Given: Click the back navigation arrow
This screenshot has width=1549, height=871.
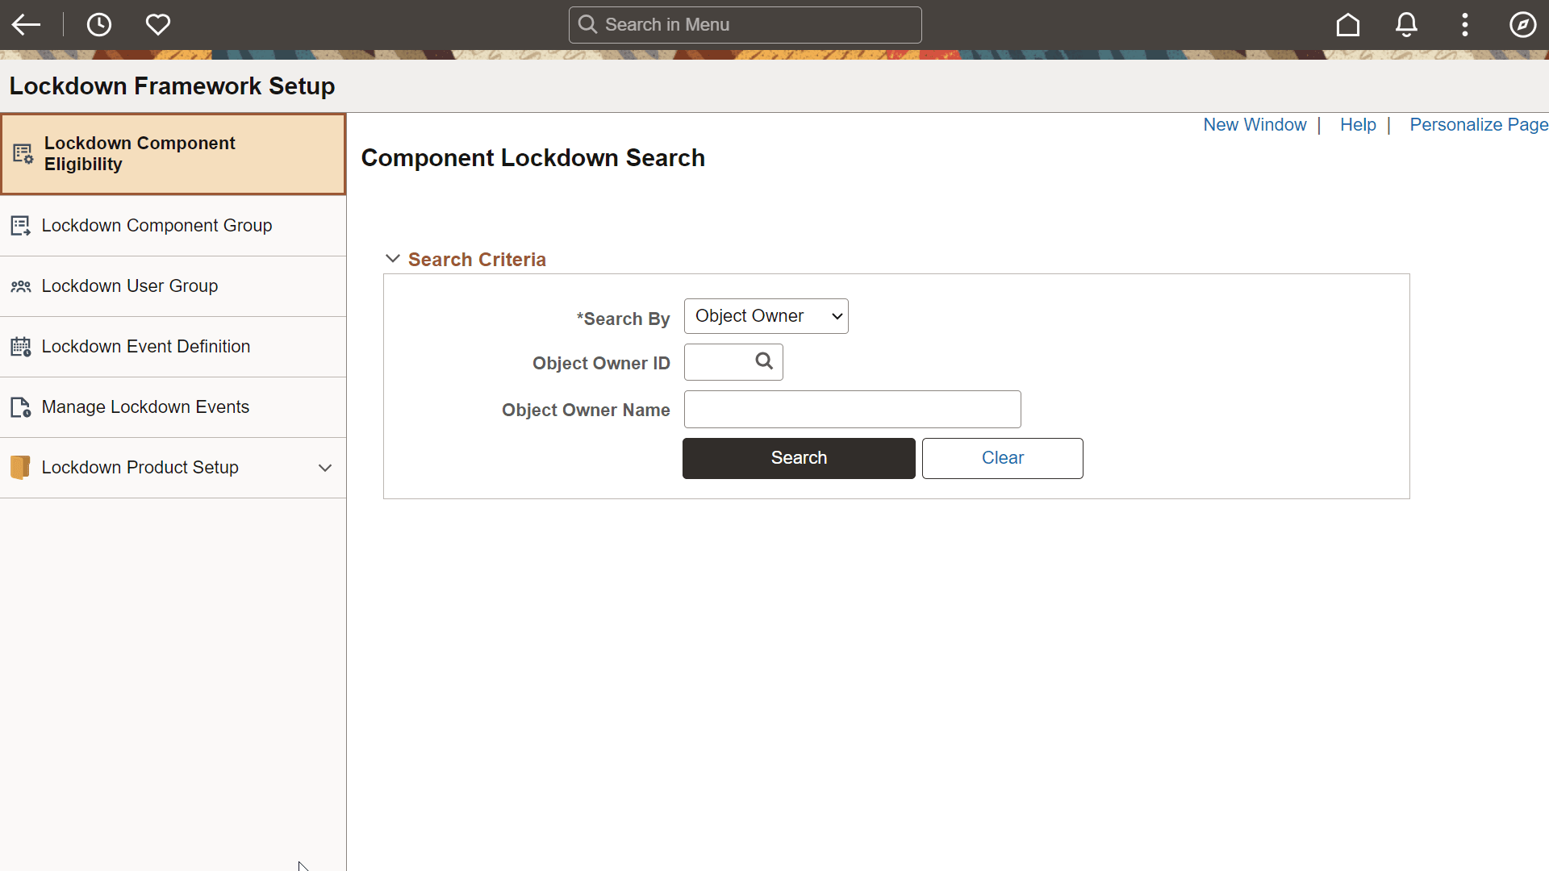Looking at the screenshot, I should point(26,24).
